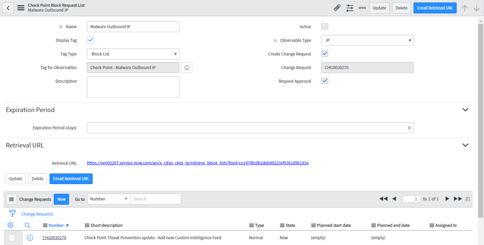The height and width of the screenshot is (245, 484).
Task: Open list personalization gear icon
Action: click(10, 225)
